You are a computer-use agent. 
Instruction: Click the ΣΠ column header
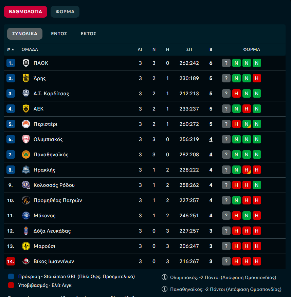pyautogui.click(x=189, y=49)
